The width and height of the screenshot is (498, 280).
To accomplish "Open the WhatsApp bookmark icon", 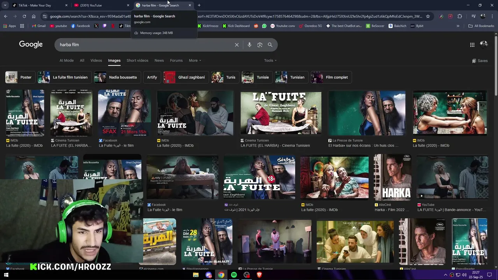I will 264,26.
